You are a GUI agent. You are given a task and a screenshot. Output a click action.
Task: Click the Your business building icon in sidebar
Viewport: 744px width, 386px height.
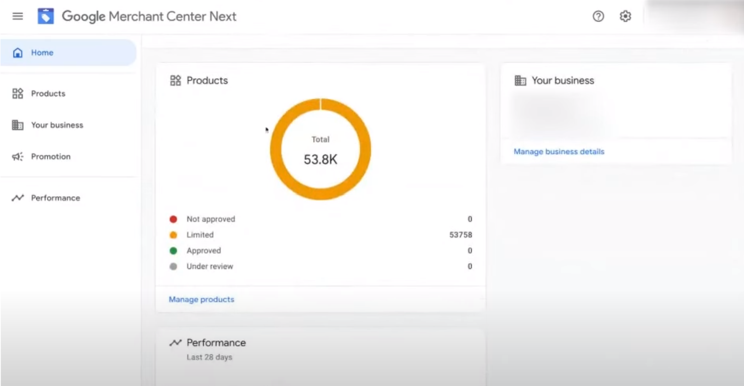[17, 125]
